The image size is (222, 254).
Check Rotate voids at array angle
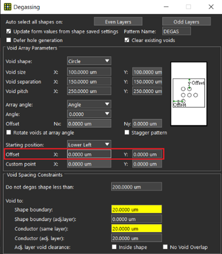pos(8,132)
